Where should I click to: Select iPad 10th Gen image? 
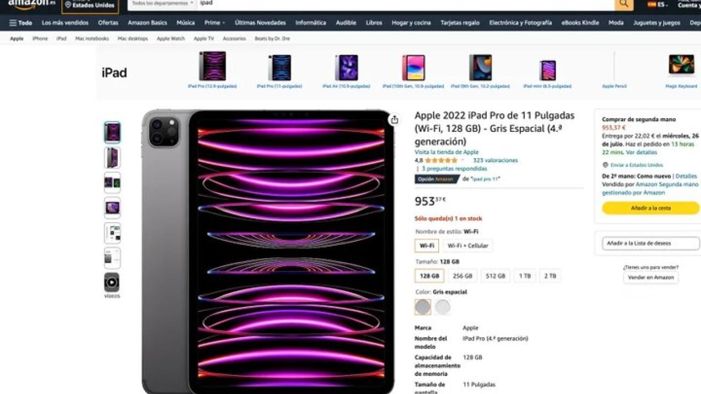point(413,68)
